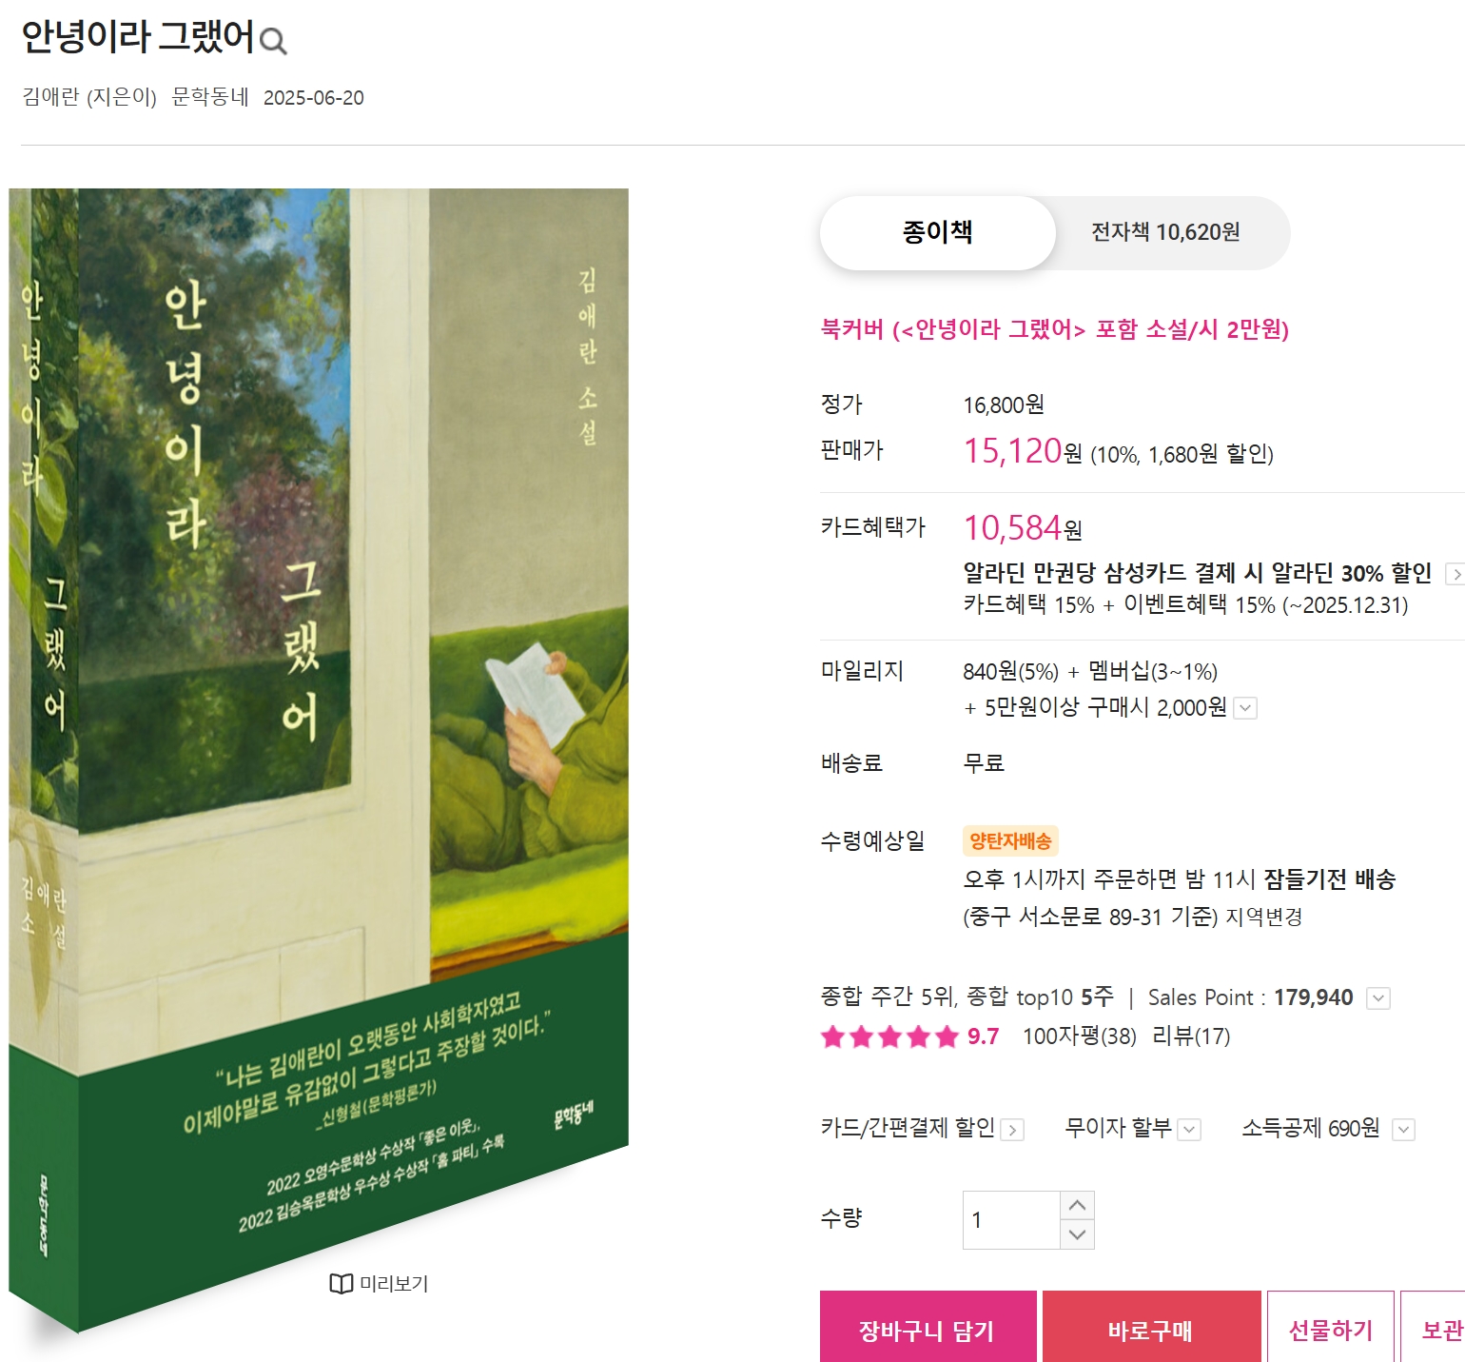Click the pink star rating icons
Screen dimensions: 1465x1362
[x=889, y=1036]
